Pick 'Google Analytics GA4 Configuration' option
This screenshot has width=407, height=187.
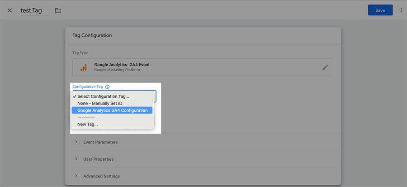112,110
